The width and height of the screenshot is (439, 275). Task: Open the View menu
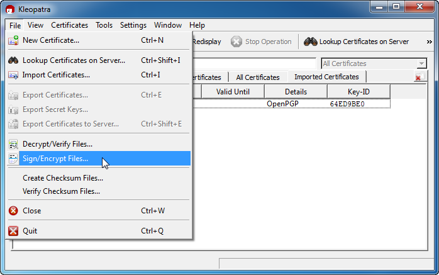coord(35,25)
